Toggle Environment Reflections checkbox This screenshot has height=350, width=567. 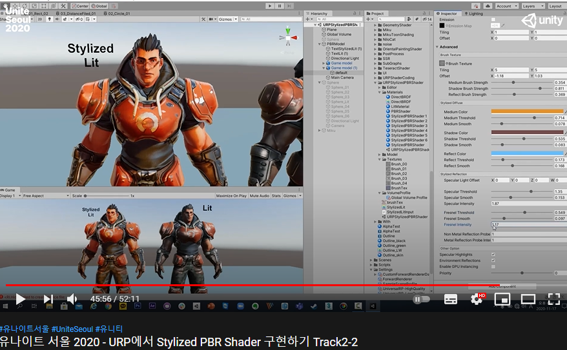coord(493,260)
